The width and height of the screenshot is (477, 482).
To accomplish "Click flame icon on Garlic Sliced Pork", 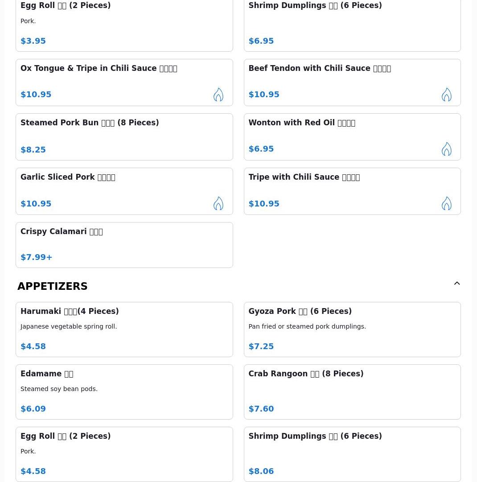I will tap(218, 203).
